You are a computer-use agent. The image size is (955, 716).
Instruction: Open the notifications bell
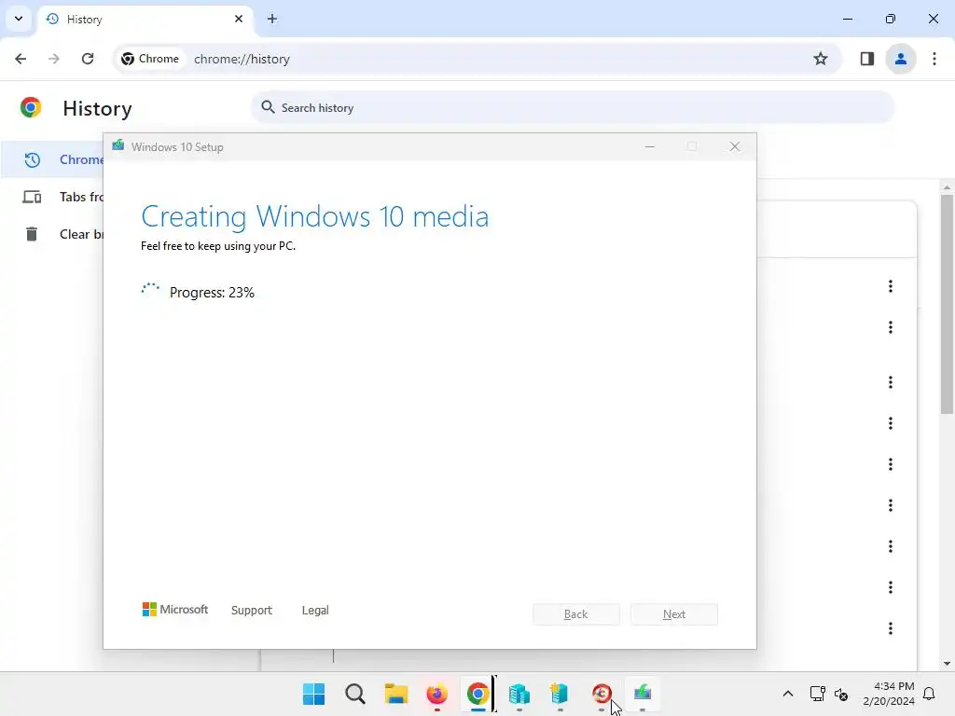[x=930, y=694]
